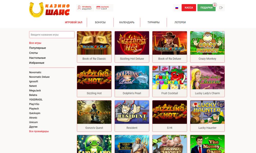Filter games by Популярные category
Screen dimensions: 256x153
38,48
